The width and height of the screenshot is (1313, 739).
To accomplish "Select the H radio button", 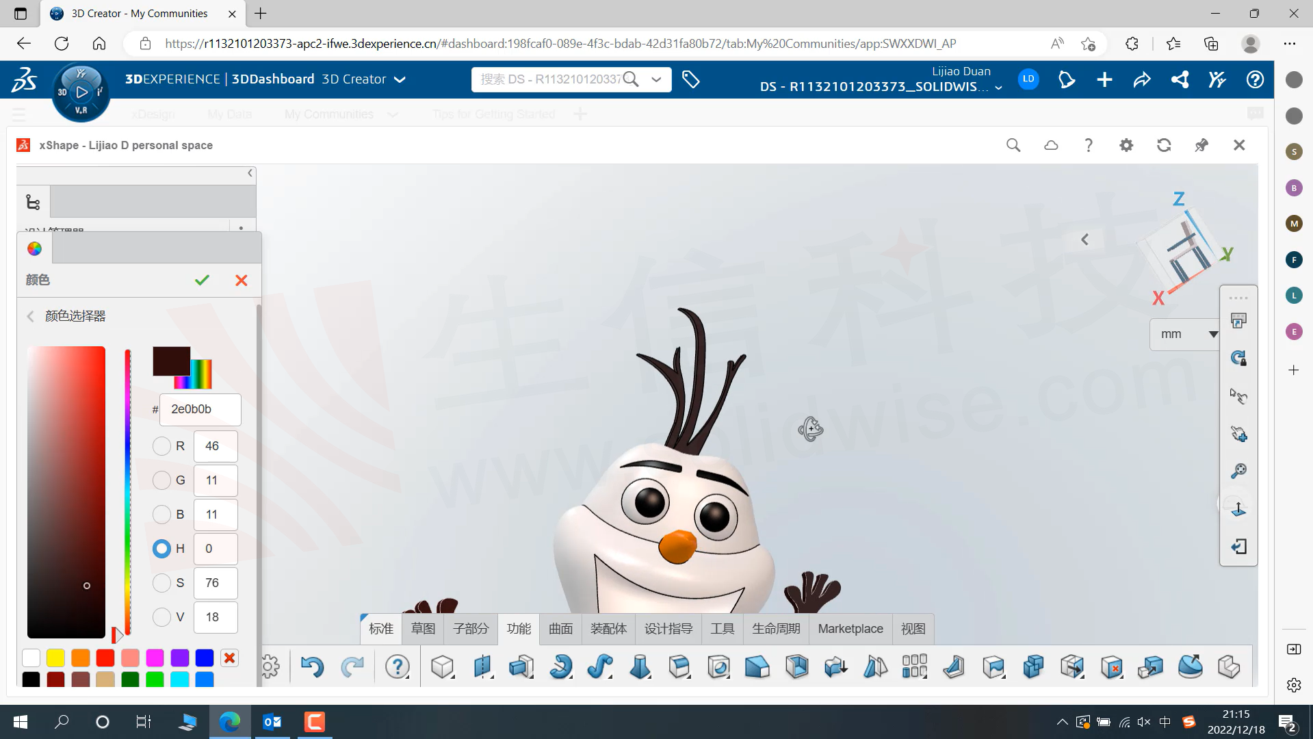I will pyautogui.click(x=161, y=549).
